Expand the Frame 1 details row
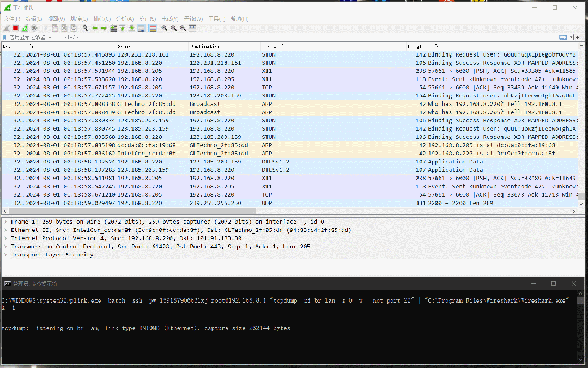Viewport: 588px width, 368px height. (5, 222)
